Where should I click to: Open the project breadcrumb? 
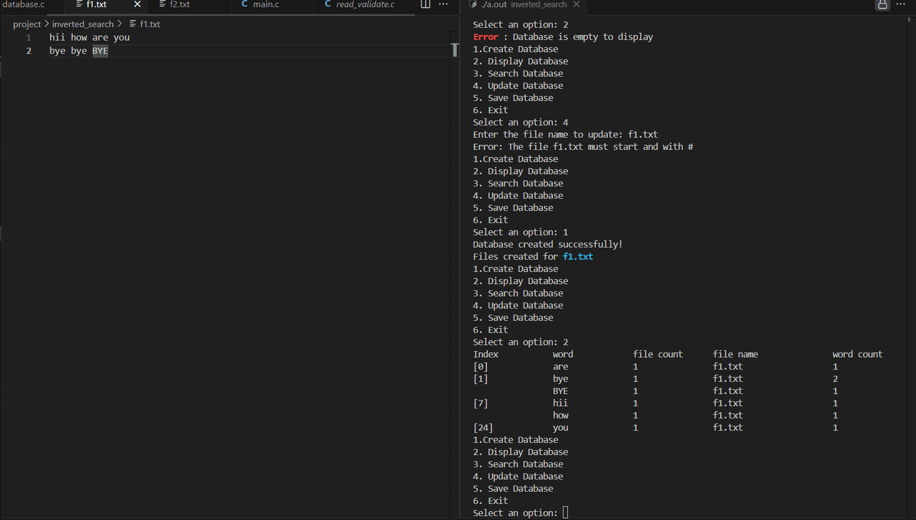point(27,24)
